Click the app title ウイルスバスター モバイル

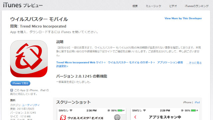coord(39,19)
